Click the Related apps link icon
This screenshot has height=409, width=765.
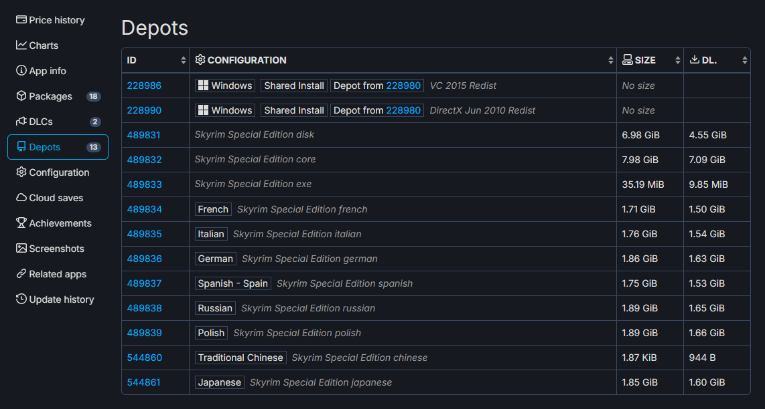pyautogui.click(x=21, y=274)
